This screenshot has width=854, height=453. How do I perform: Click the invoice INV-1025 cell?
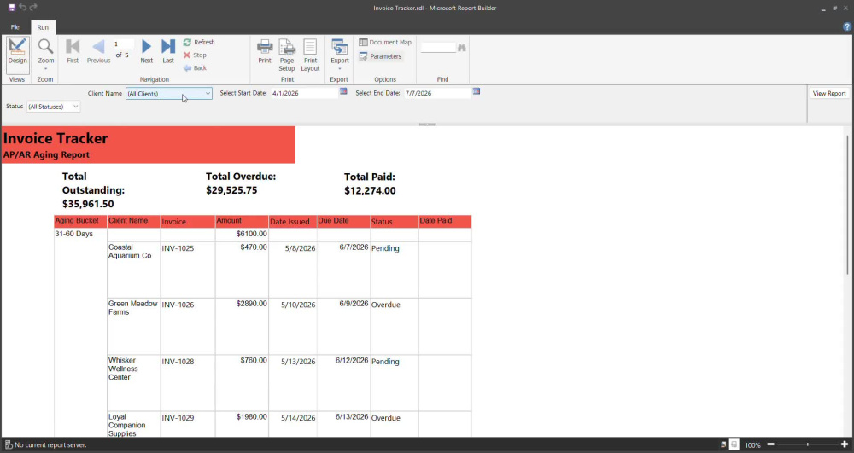(187, 270)
